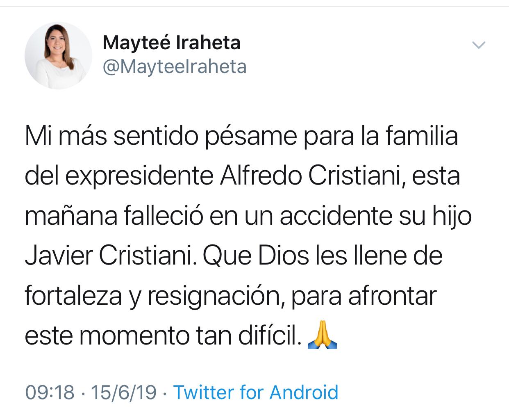Open the Twitter for Android link
Image resolution: width=509 pixels, height=420 pixels.
pyautogui.click(x=256, y=392)
